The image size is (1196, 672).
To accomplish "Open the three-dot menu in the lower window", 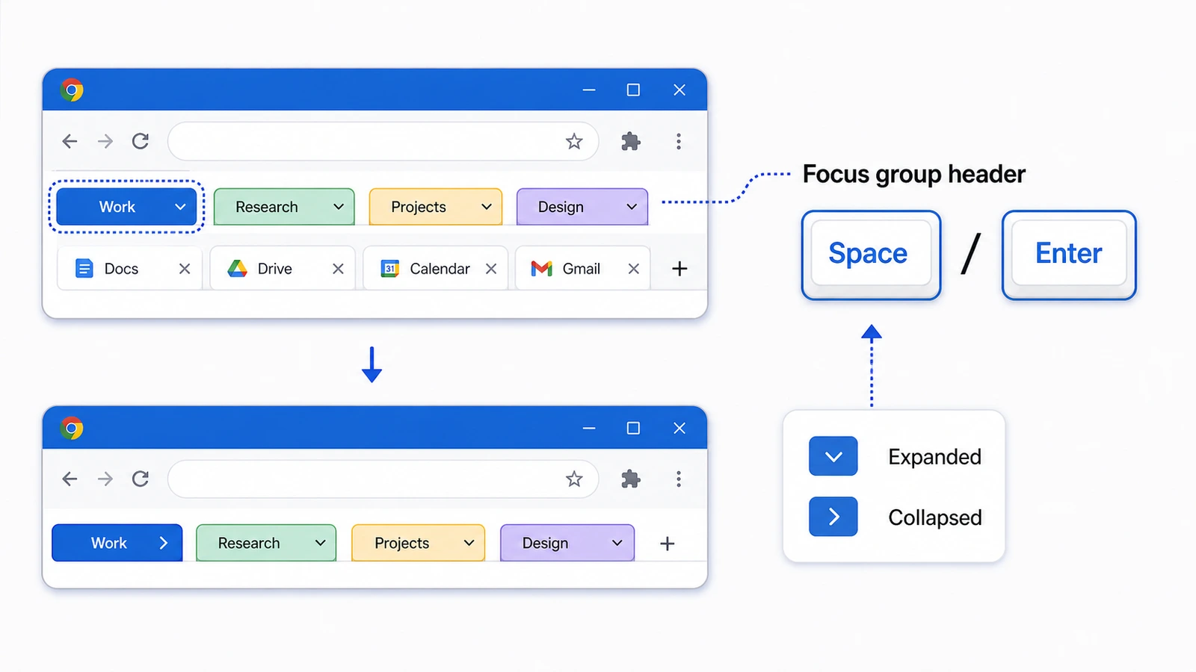I will [679, 479].
